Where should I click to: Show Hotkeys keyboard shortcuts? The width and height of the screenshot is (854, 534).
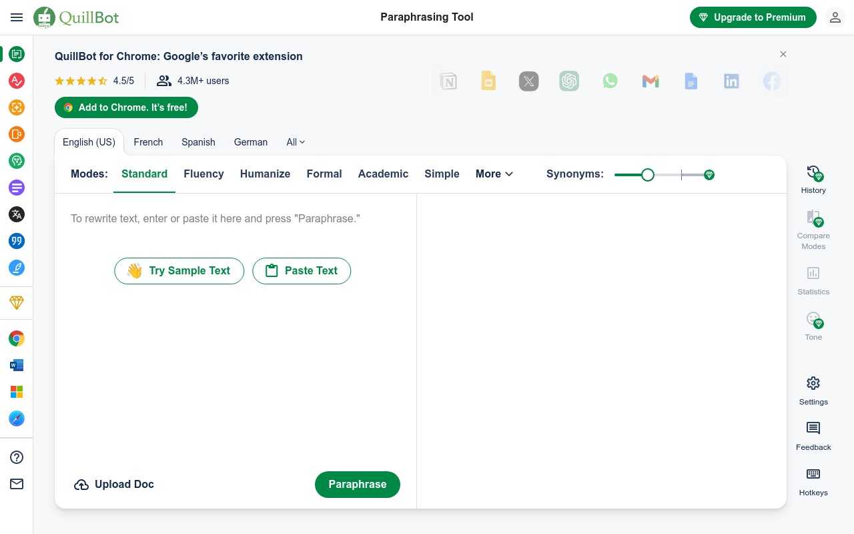813,482
